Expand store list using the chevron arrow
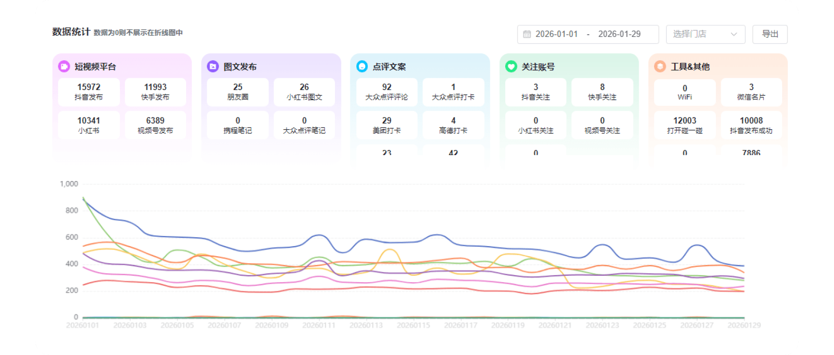The image size is (834, 355). [x=733, y=34]
